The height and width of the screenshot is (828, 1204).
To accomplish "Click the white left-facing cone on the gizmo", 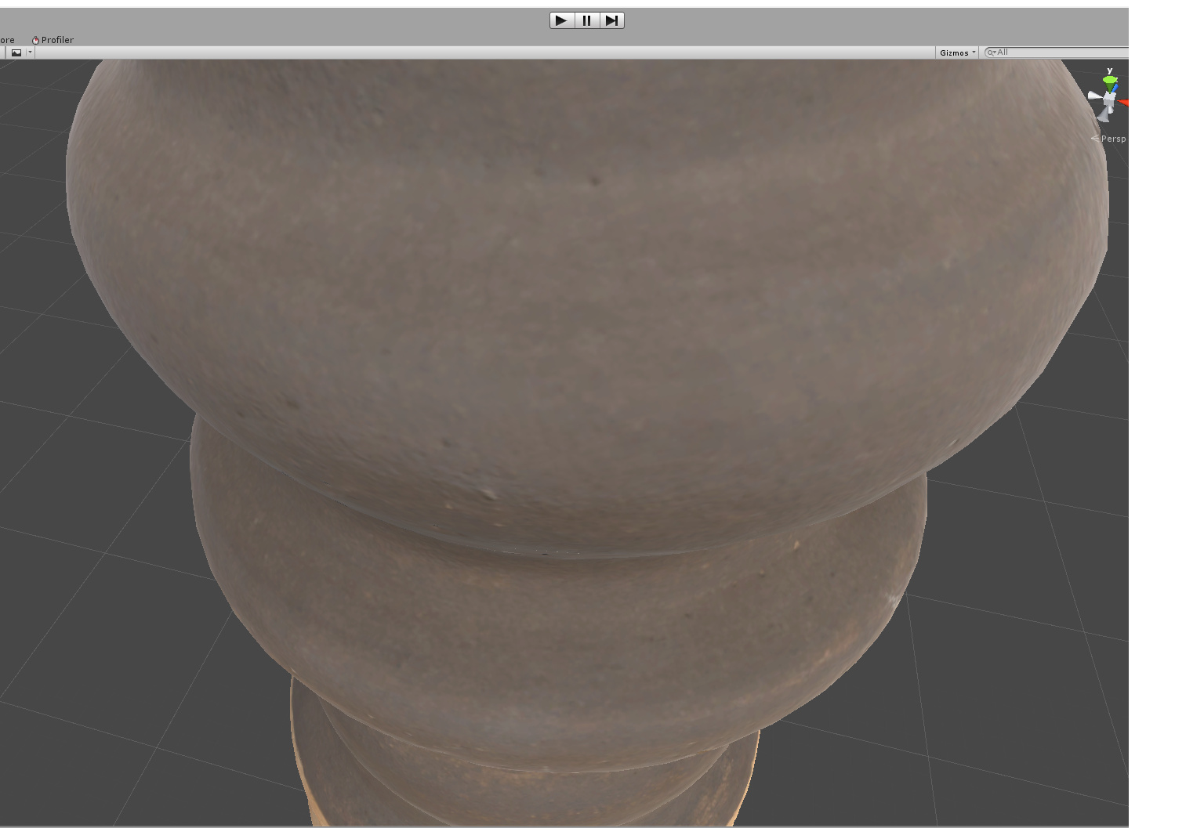I will pos(1094,96).
